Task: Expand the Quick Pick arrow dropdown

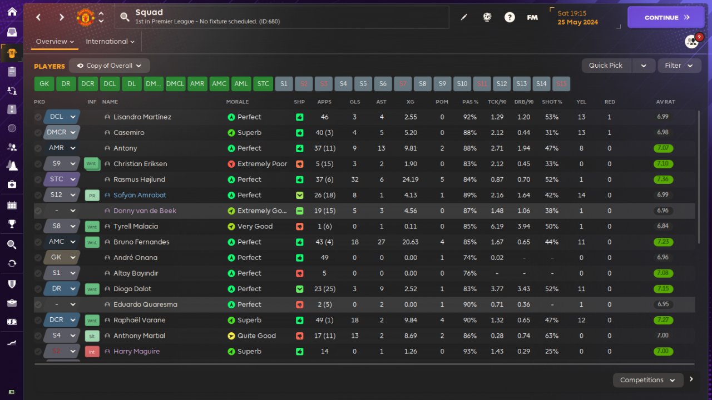Action: [x=644, y=66]
